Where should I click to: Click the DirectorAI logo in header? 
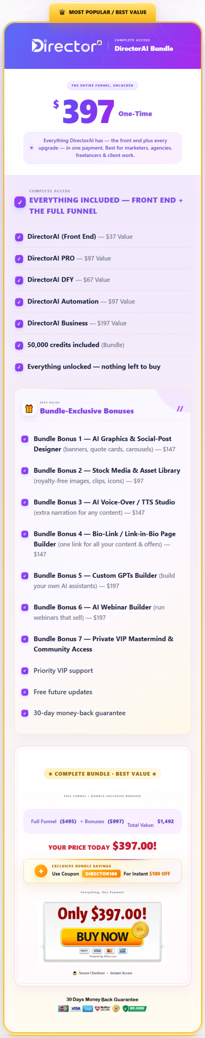[67, 46]
